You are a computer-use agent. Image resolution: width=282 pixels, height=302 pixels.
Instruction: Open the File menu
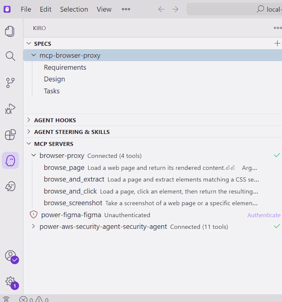click(x=26, y=9)
